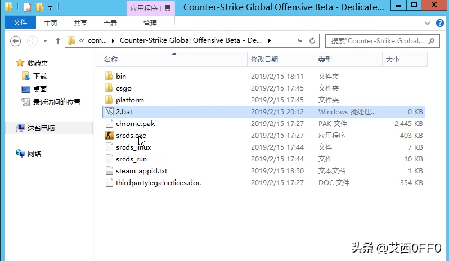449x261 pixels.
Task: Click the Properties icon in quick access toolbar
Action: [27, 7]
